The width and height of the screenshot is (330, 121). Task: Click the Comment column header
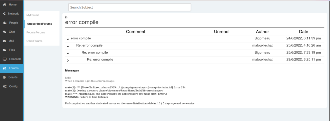click(x=136, y=32)
